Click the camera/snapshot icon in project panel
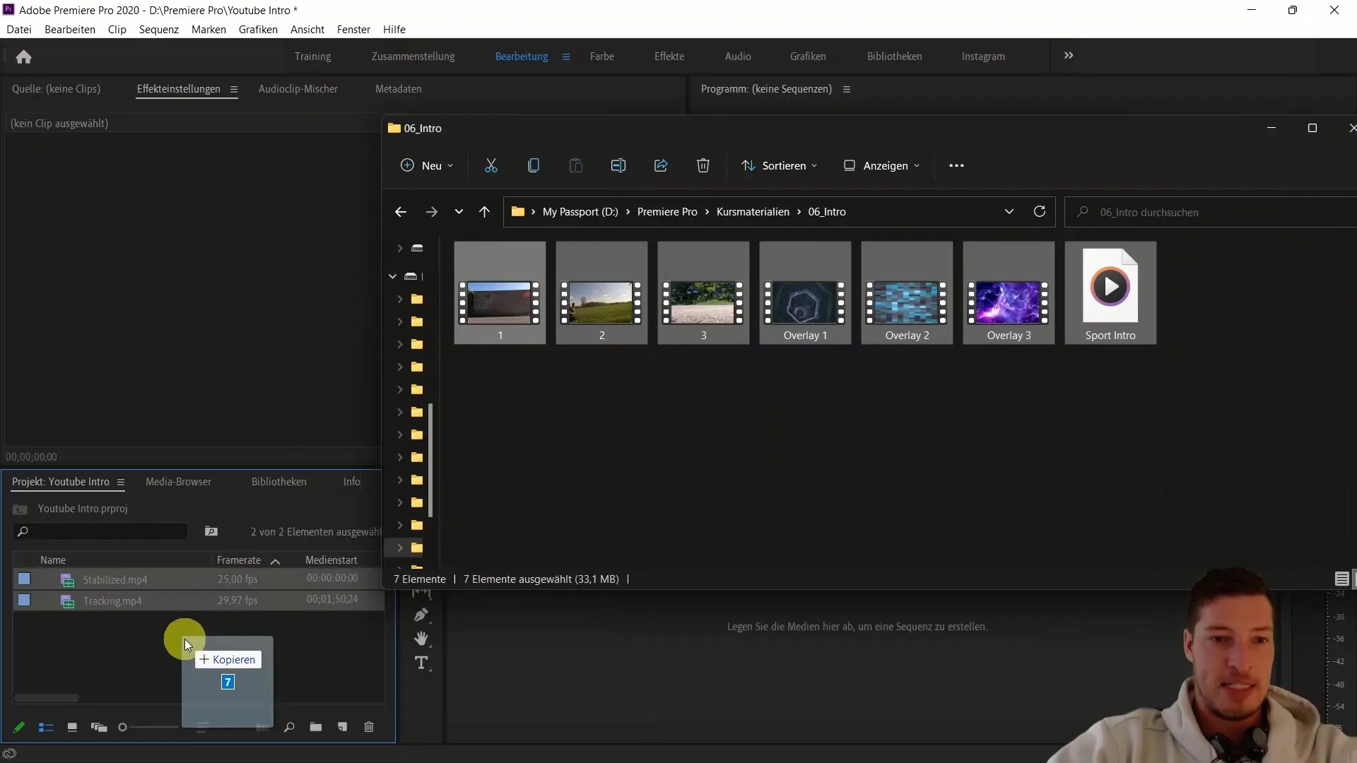 point(211,531)
